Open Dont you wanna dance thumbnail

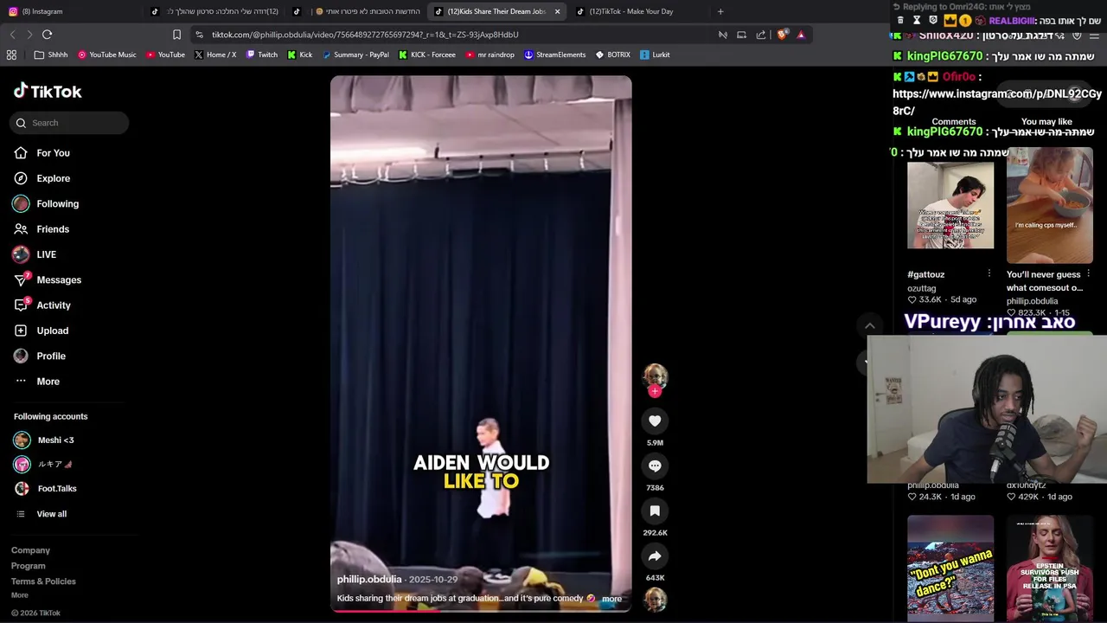coord(950,568)
